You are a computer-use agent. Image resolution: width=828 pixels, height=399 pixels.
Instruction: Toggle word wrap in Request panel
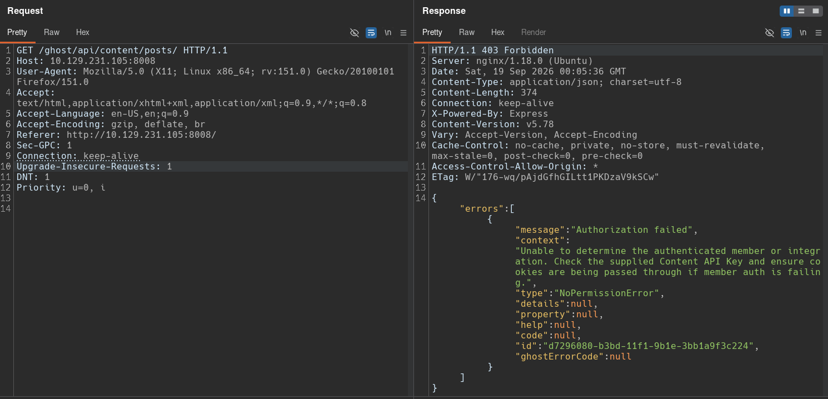[371, 33]
